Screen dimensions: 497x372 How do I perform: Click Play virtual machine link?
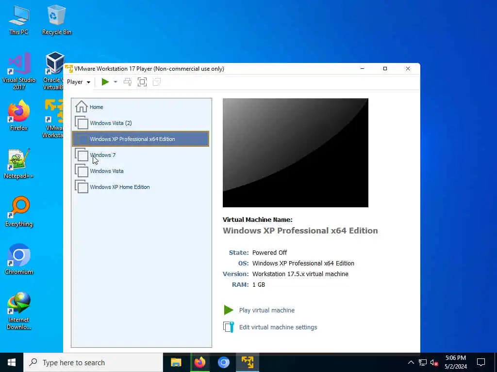[x=267, y=310]
